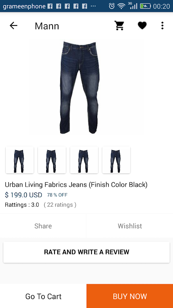
Task: Select the second jeans thumbnail
Action: tap(52, 160)
